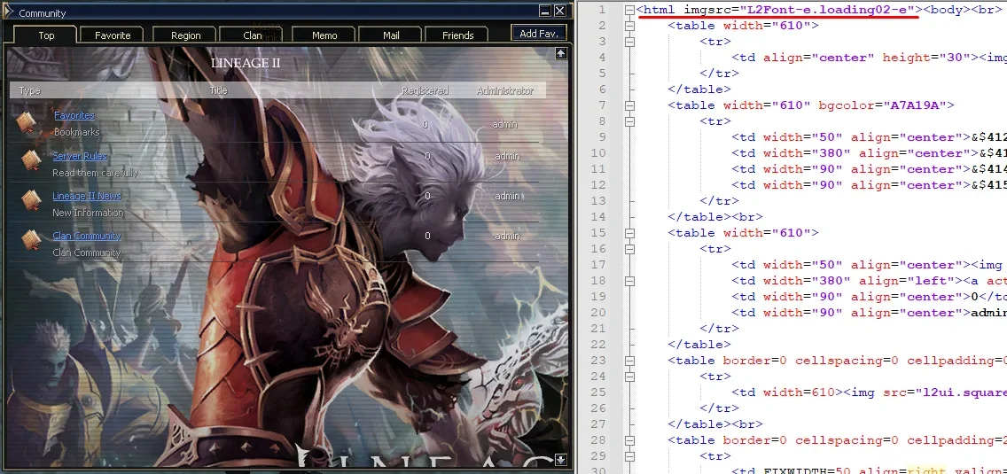Viewport: 1007px width, 474px height.
Task: Minimize the Community window
Action: coord(544,11)
